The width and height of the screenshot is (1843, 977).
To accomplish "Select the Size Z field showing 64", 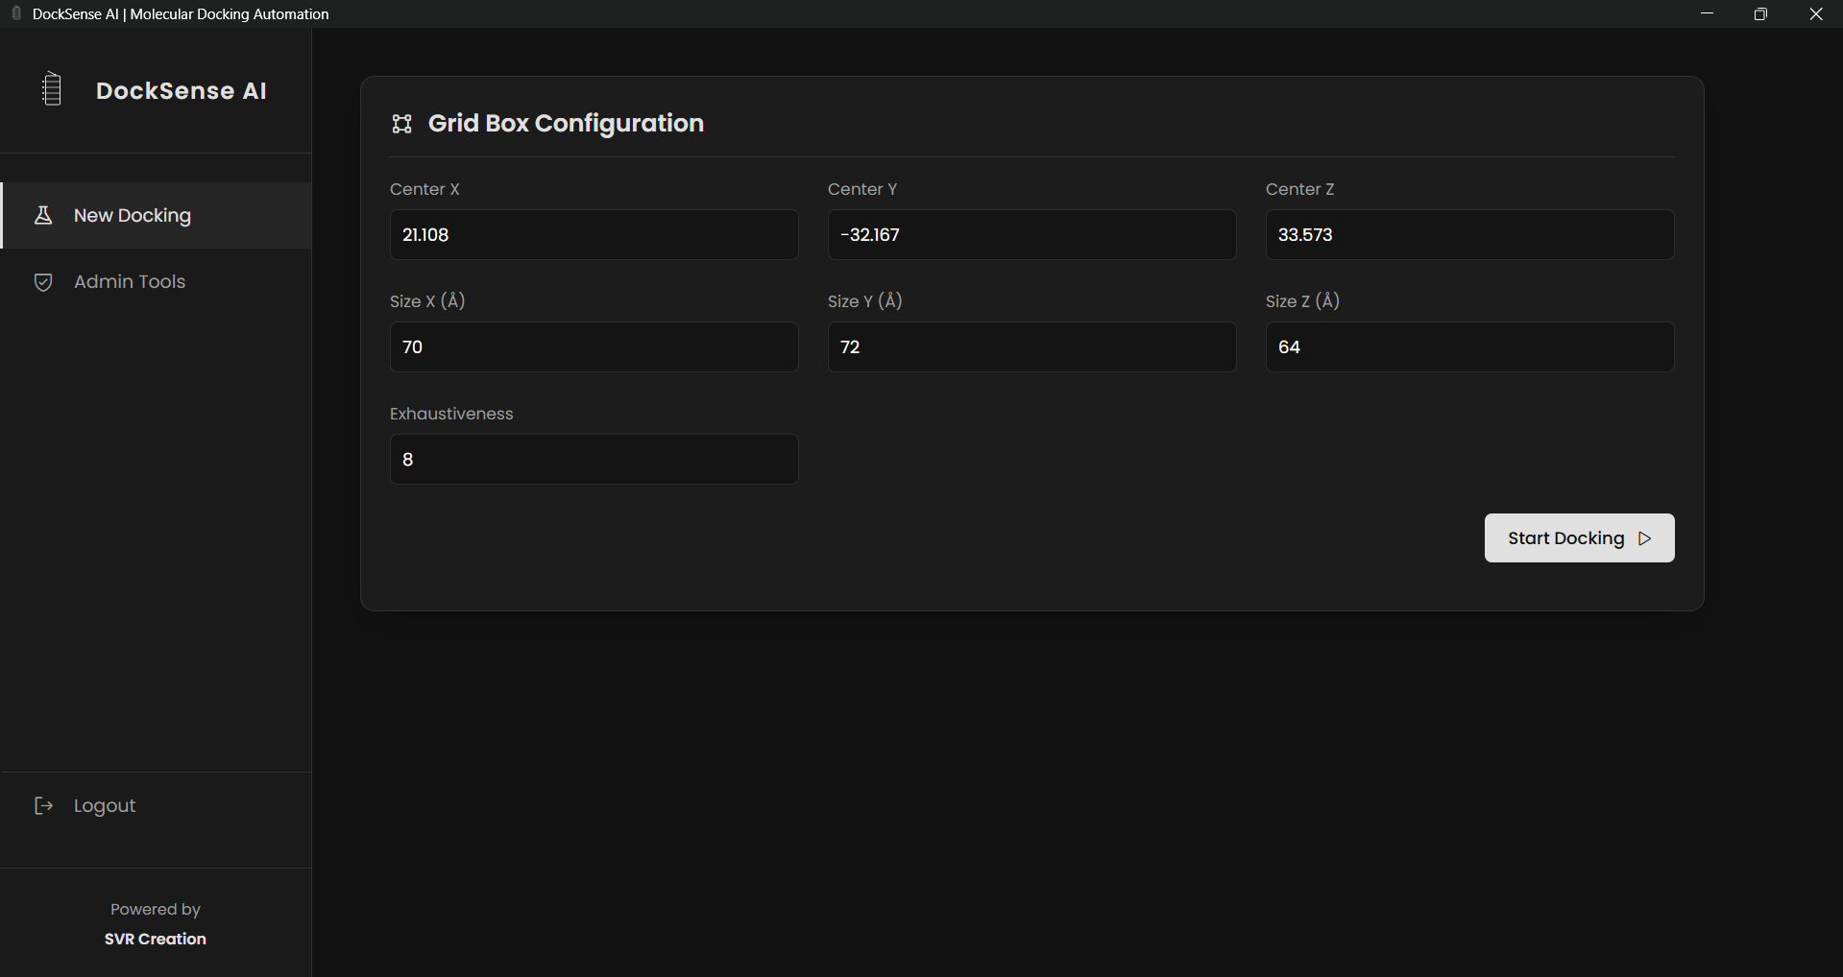I will [x=1469, y=346].
